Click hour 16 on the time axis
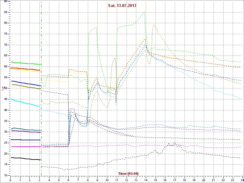This screenshot has width=244, height=183. (165, 180)
